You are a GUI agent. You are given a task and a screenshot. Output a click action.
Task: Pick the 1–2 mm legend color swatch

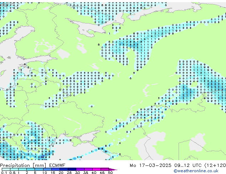click(x=22, y=169)
